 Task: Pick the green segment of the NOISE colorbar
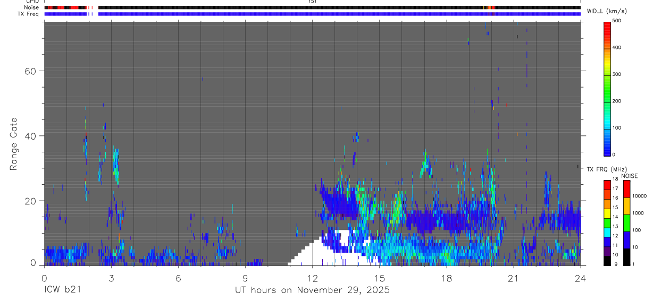pos(626,222)
